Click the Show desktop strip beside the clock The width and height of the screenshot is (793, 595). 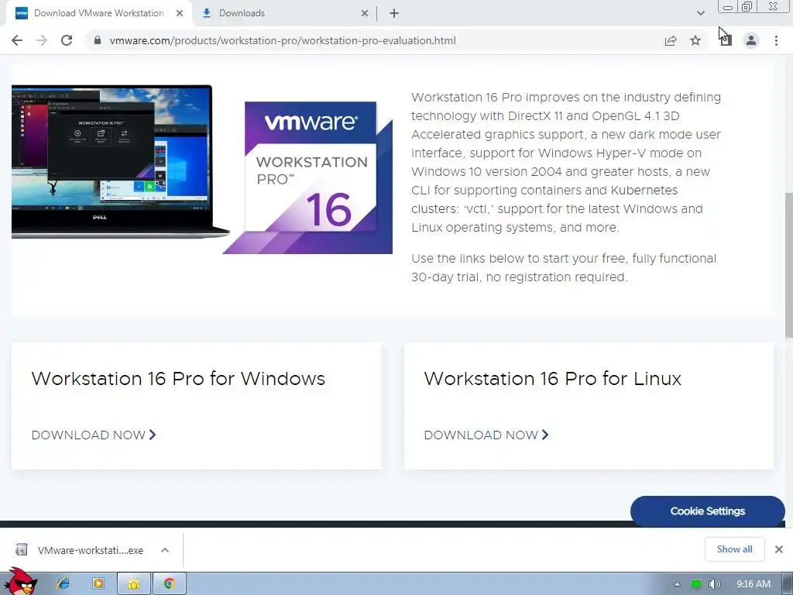(788, 584)
